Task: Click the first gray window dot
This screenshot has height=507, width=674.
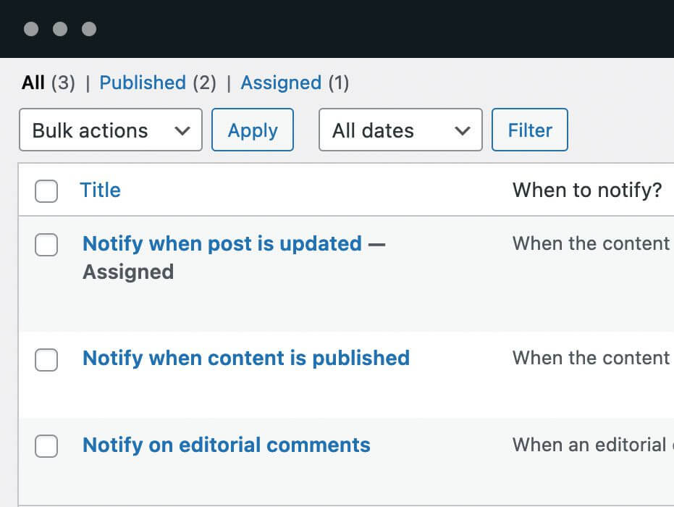Action: pos(31,29)
